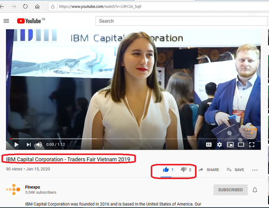Open the player settings gear
Image resolution: width=269 pixels, height=208 pixels.
tap(219, 145)
